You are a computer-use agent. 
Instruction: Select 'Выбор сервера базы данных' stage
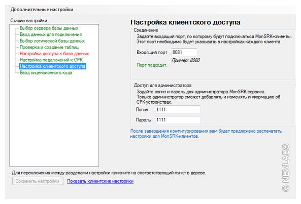(49, 28)
